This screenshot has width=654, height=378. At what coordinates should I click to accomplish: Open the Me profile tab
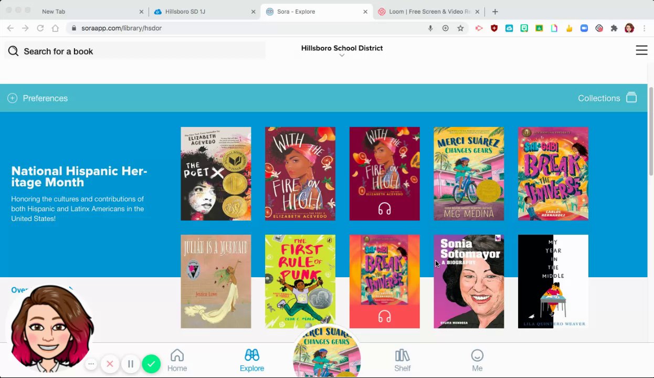(477, 361)
